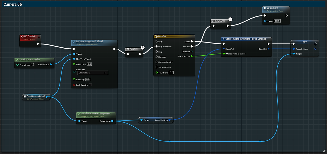
Task: Click the CineCameraActor6 output pin
Action: pyautogui.click(x=47, y=96)
